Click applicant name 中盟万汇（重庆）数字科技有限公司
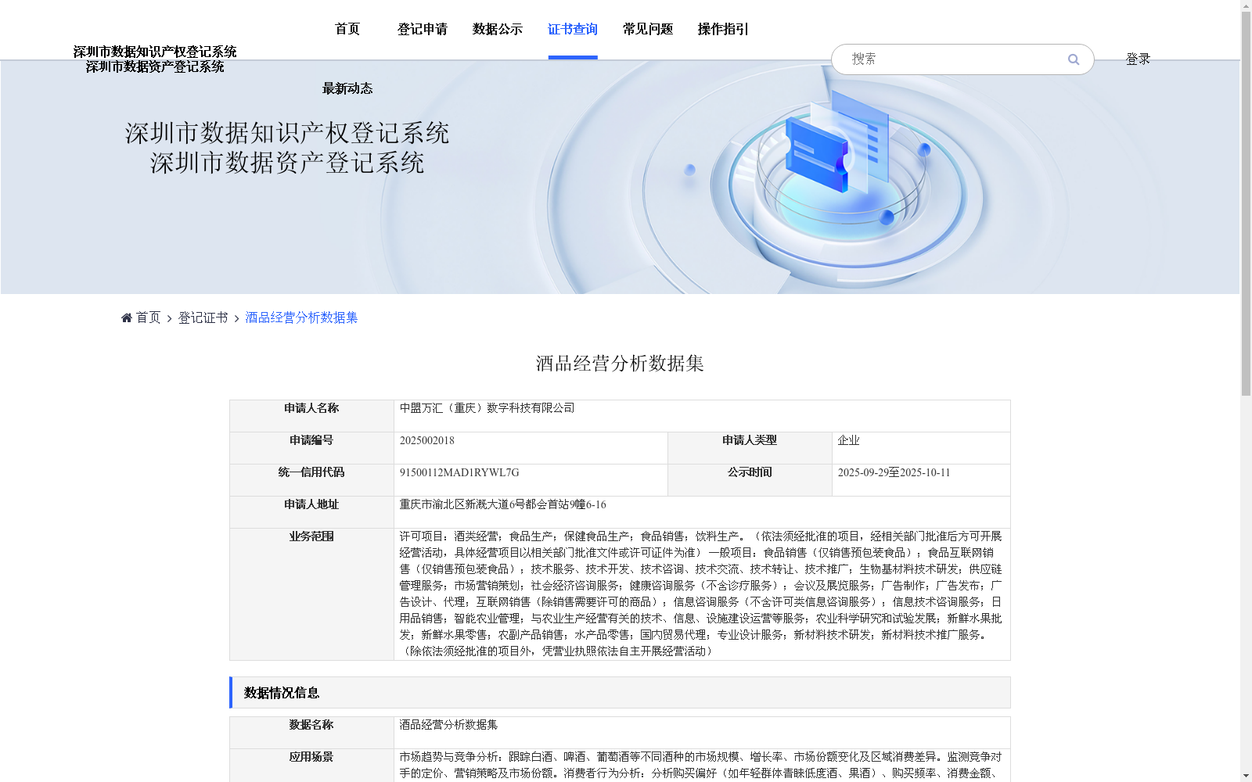This screenshot has height=782, width=1252. click(x=487, y=408)
